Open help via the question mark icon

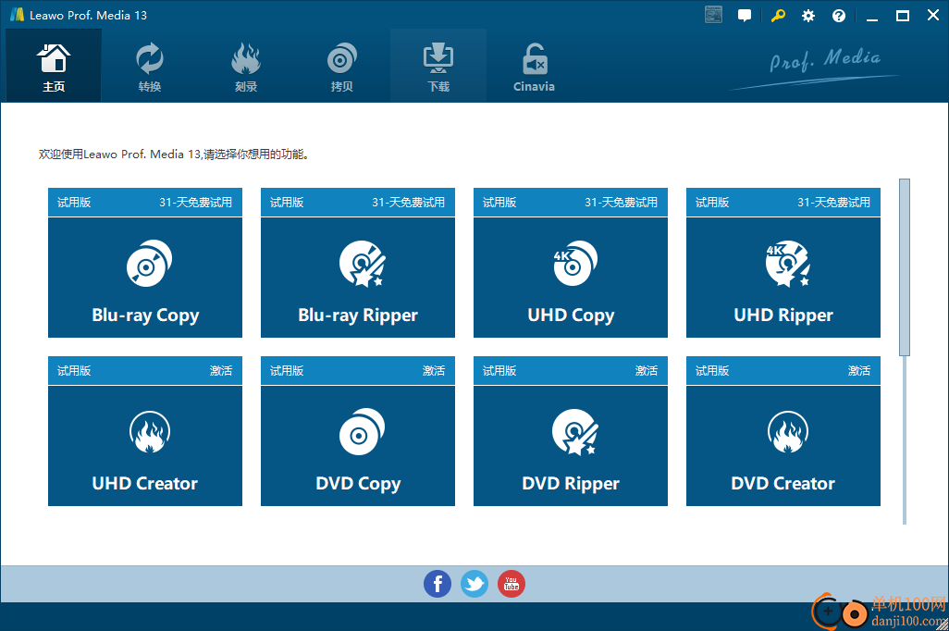coord(839,16)
